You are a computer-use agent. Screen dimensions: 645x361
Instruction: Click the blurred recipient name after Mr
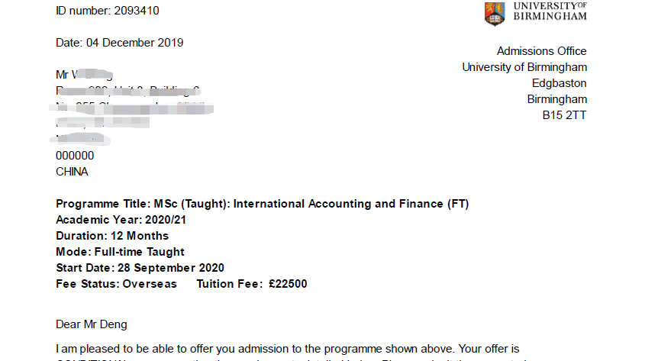click(x=92, y=75)
